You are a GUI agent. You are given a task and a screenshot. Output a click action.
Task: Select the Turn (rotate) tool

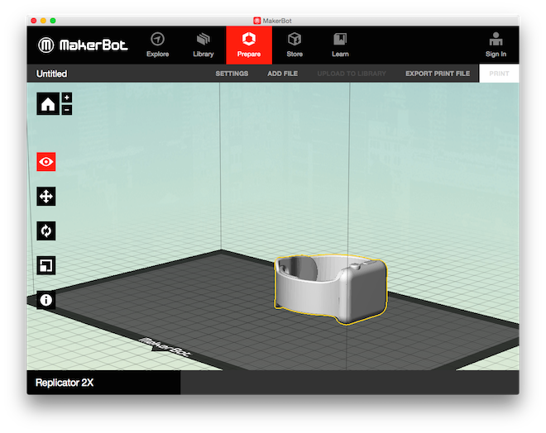pyautogui.click(x=46, y=231)
